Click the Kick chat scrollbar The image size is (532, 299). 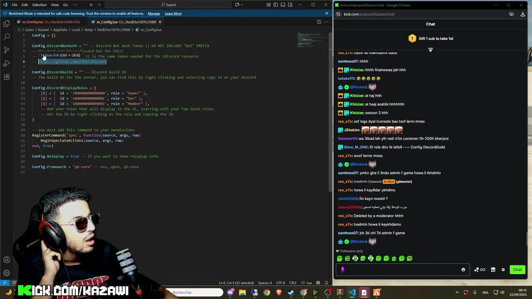tap(527, 239)
